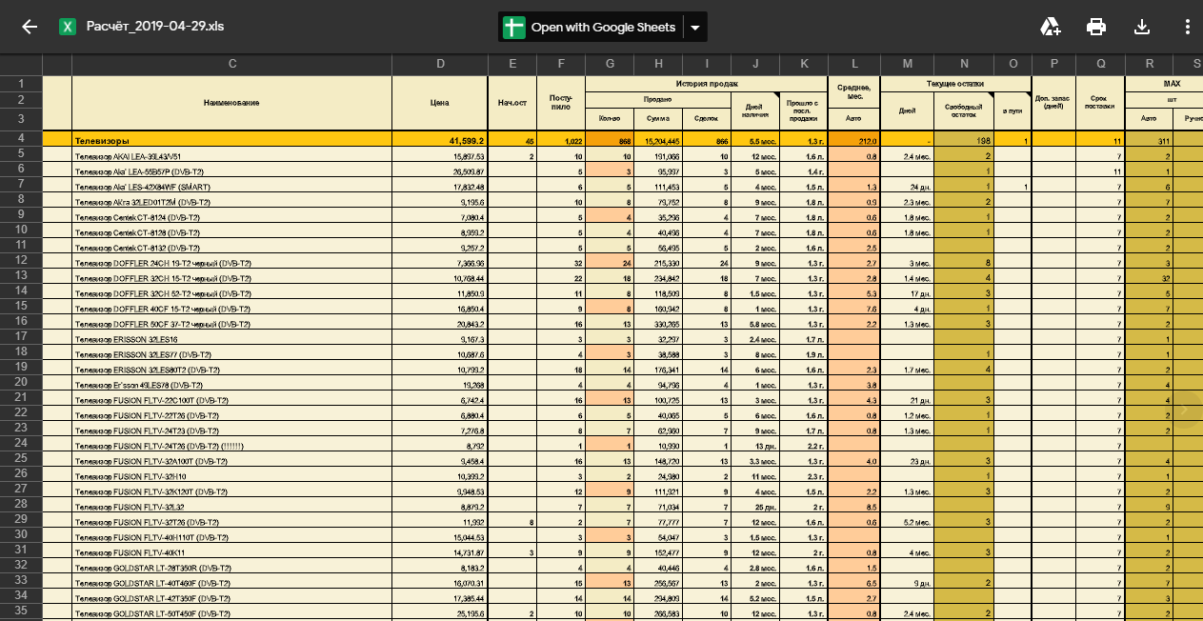Screen dimensions: 1203x621
Task: Click the Телевизор DOFFLER 50CF 37-T2 cell
Action: pos(231,324)
